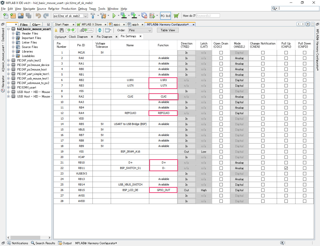Click the Build Project hammer icon
This screenshot has height=246, width=320.
tap(93, 16)
